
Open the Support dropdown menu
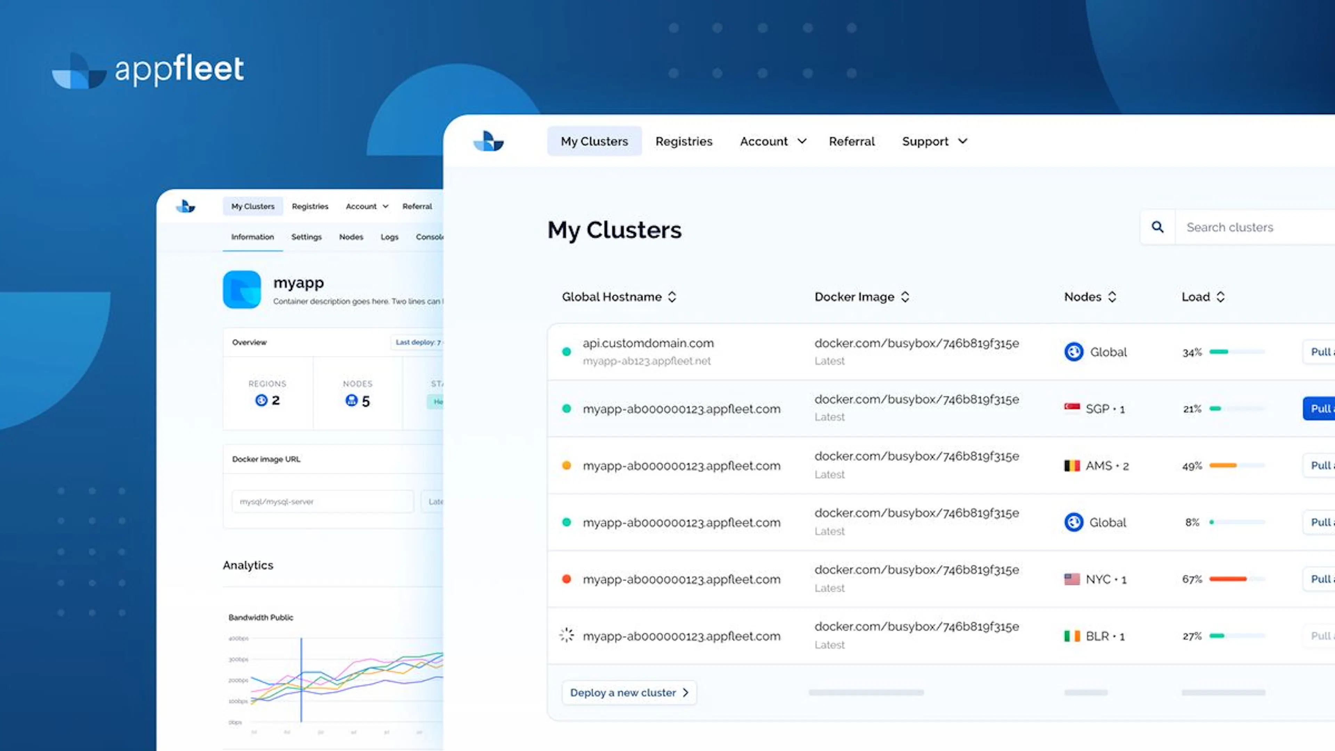(934, 141)
